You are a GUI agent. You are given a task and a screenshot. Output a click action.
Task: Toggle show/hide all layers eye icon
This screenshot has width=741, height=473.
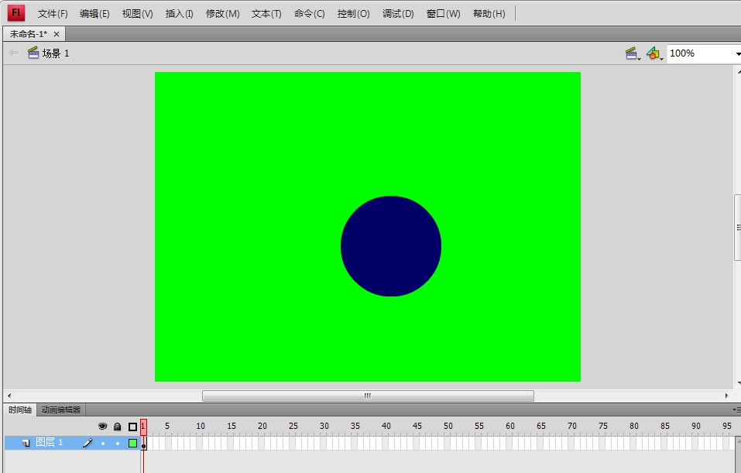click(102, 427)
